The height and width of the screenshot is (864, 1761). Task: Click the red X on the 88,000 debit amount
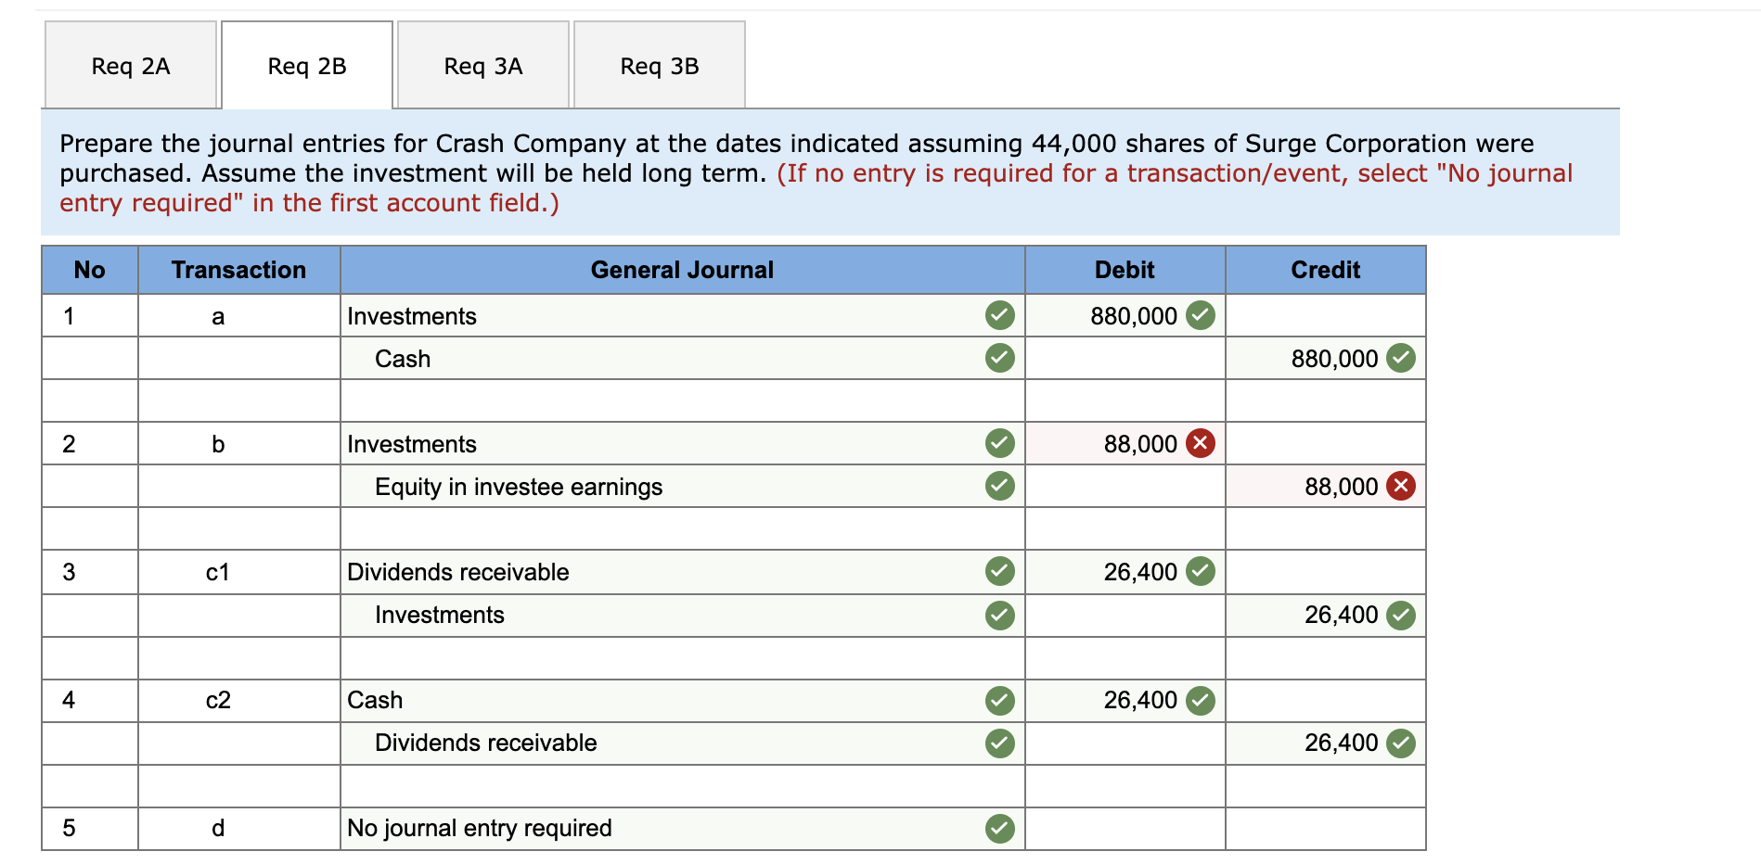click(x=1201, y=443)
